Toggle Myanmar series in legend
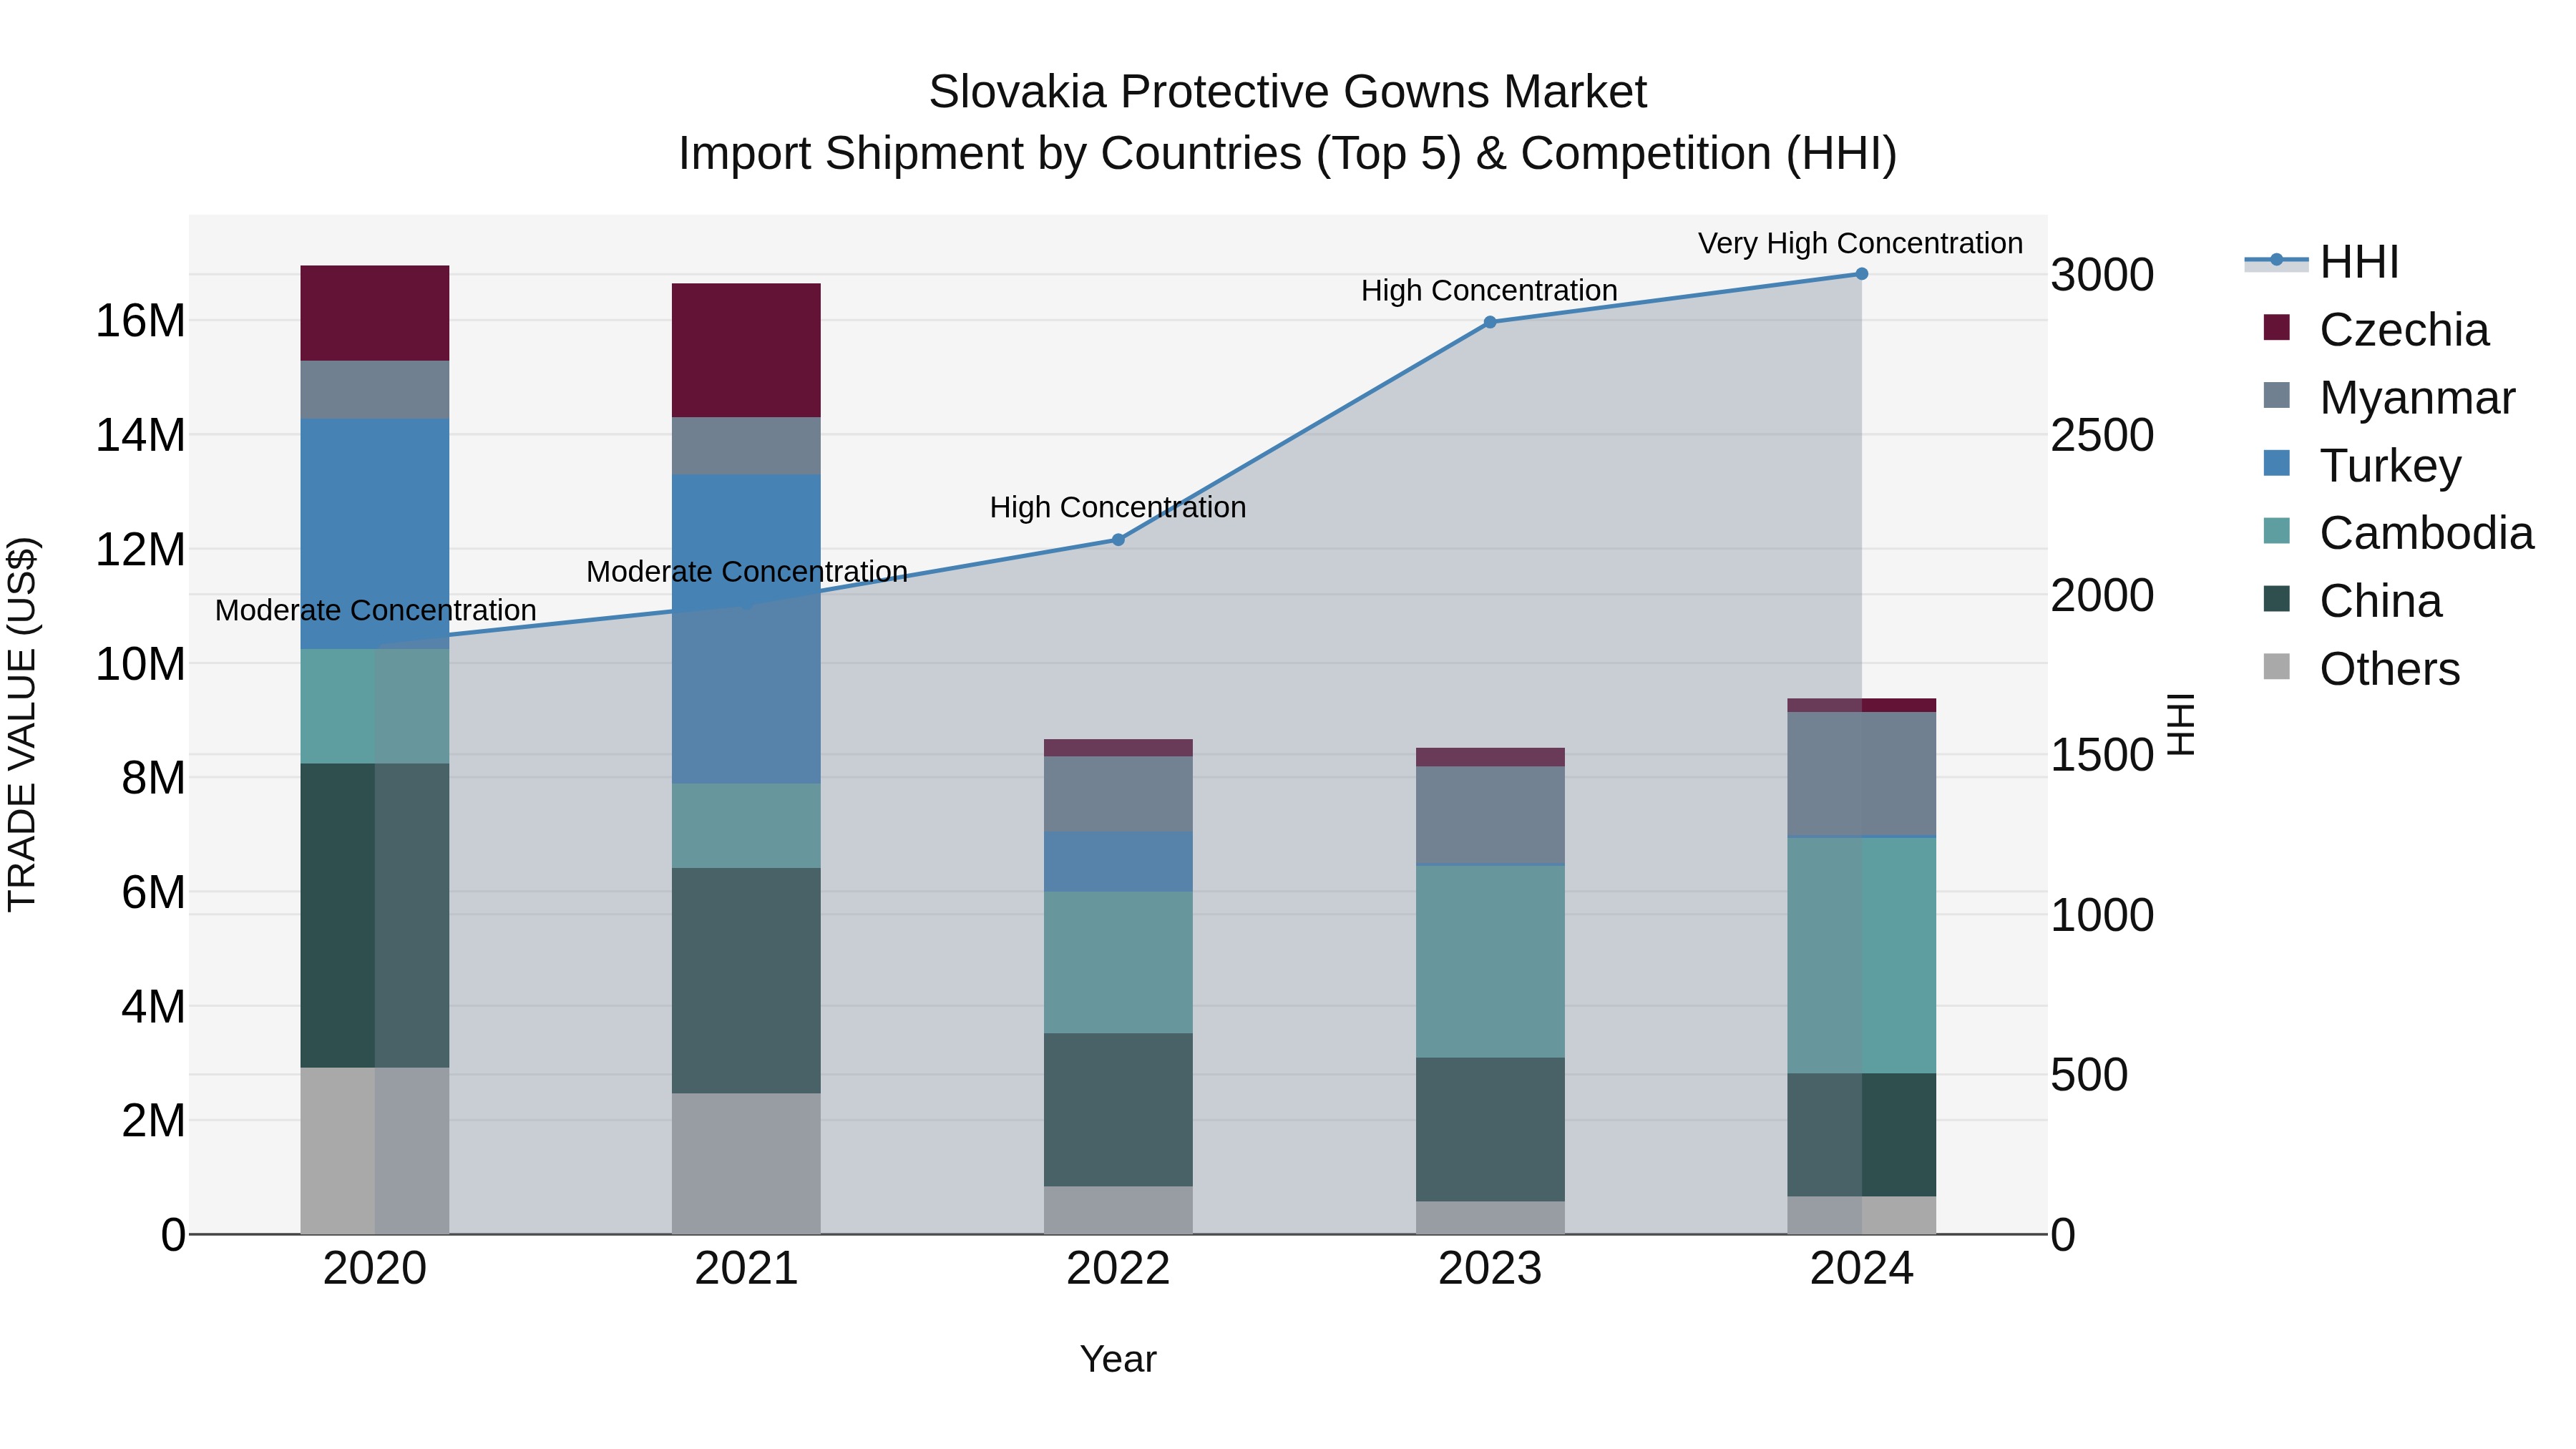2576x1449 pixels. tap(2389, 397)
